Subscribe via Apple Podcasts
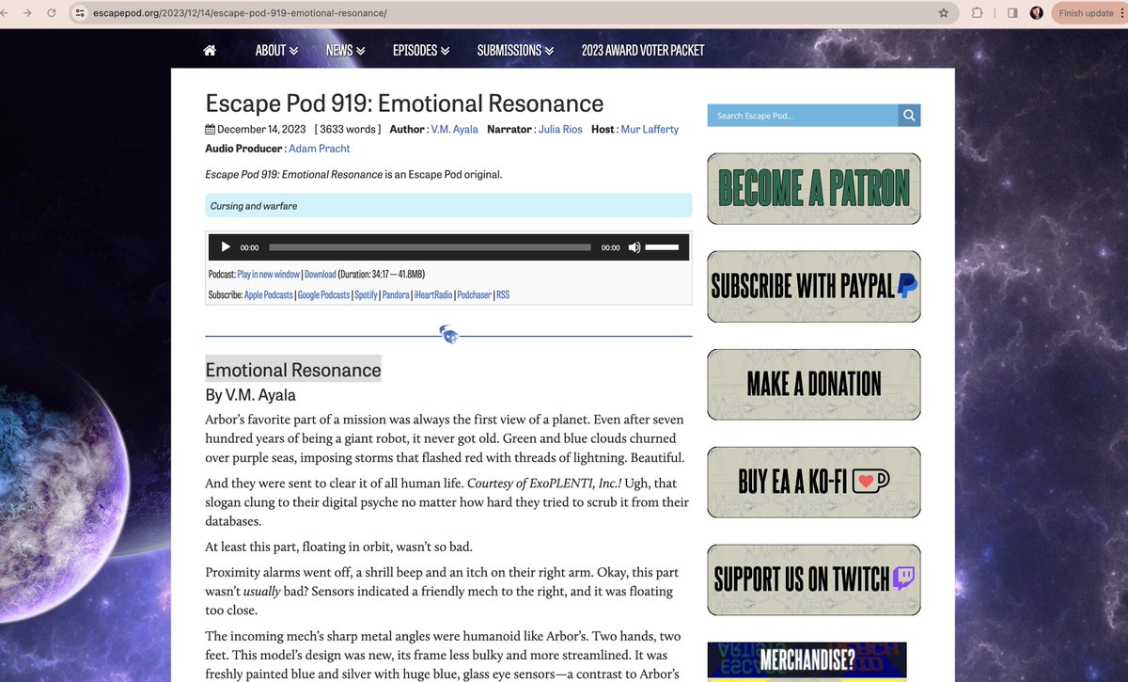Viewport: 1128px width, 682px height. coord(268,294)
